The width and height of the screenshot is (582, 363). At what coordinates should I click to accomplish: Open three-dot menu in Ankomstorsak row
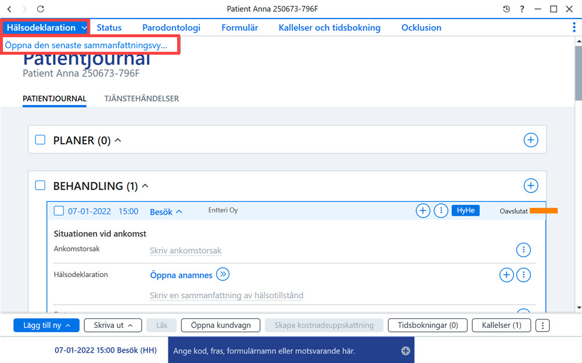point(523,250)
